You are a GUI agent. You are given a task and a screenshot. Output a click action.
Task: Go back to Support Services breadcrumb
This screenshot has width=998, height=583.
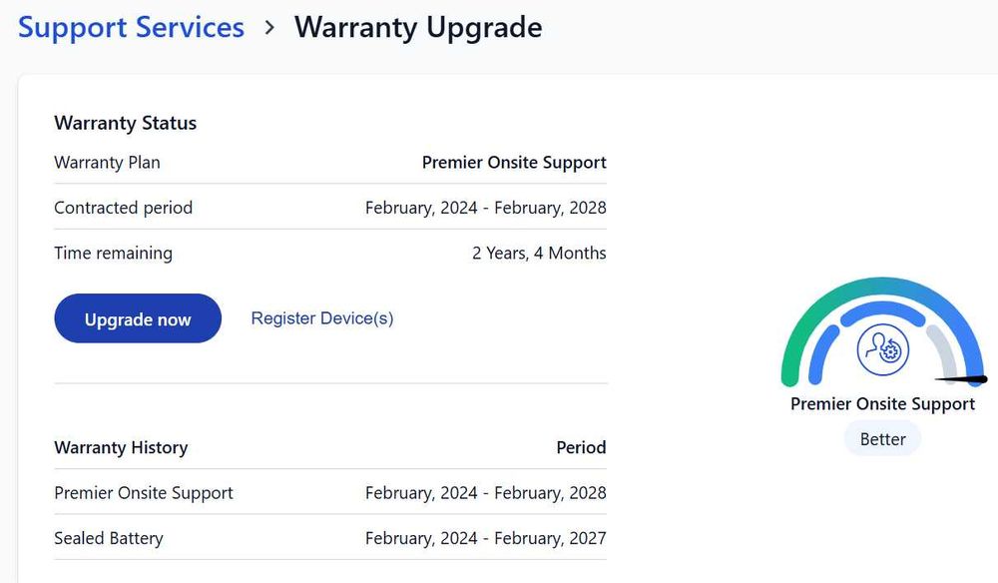[131, 27]
